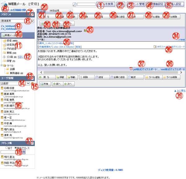Click the 受信 inbox folder icon

[5, 41]
